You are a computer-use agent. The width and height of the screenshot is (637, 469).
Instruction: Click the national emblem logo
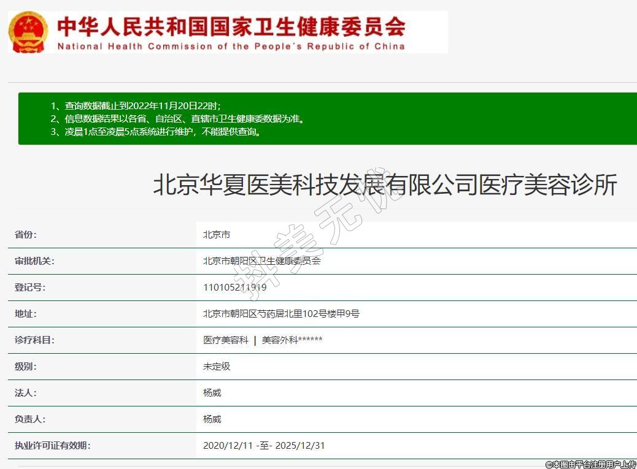point(28,32)
